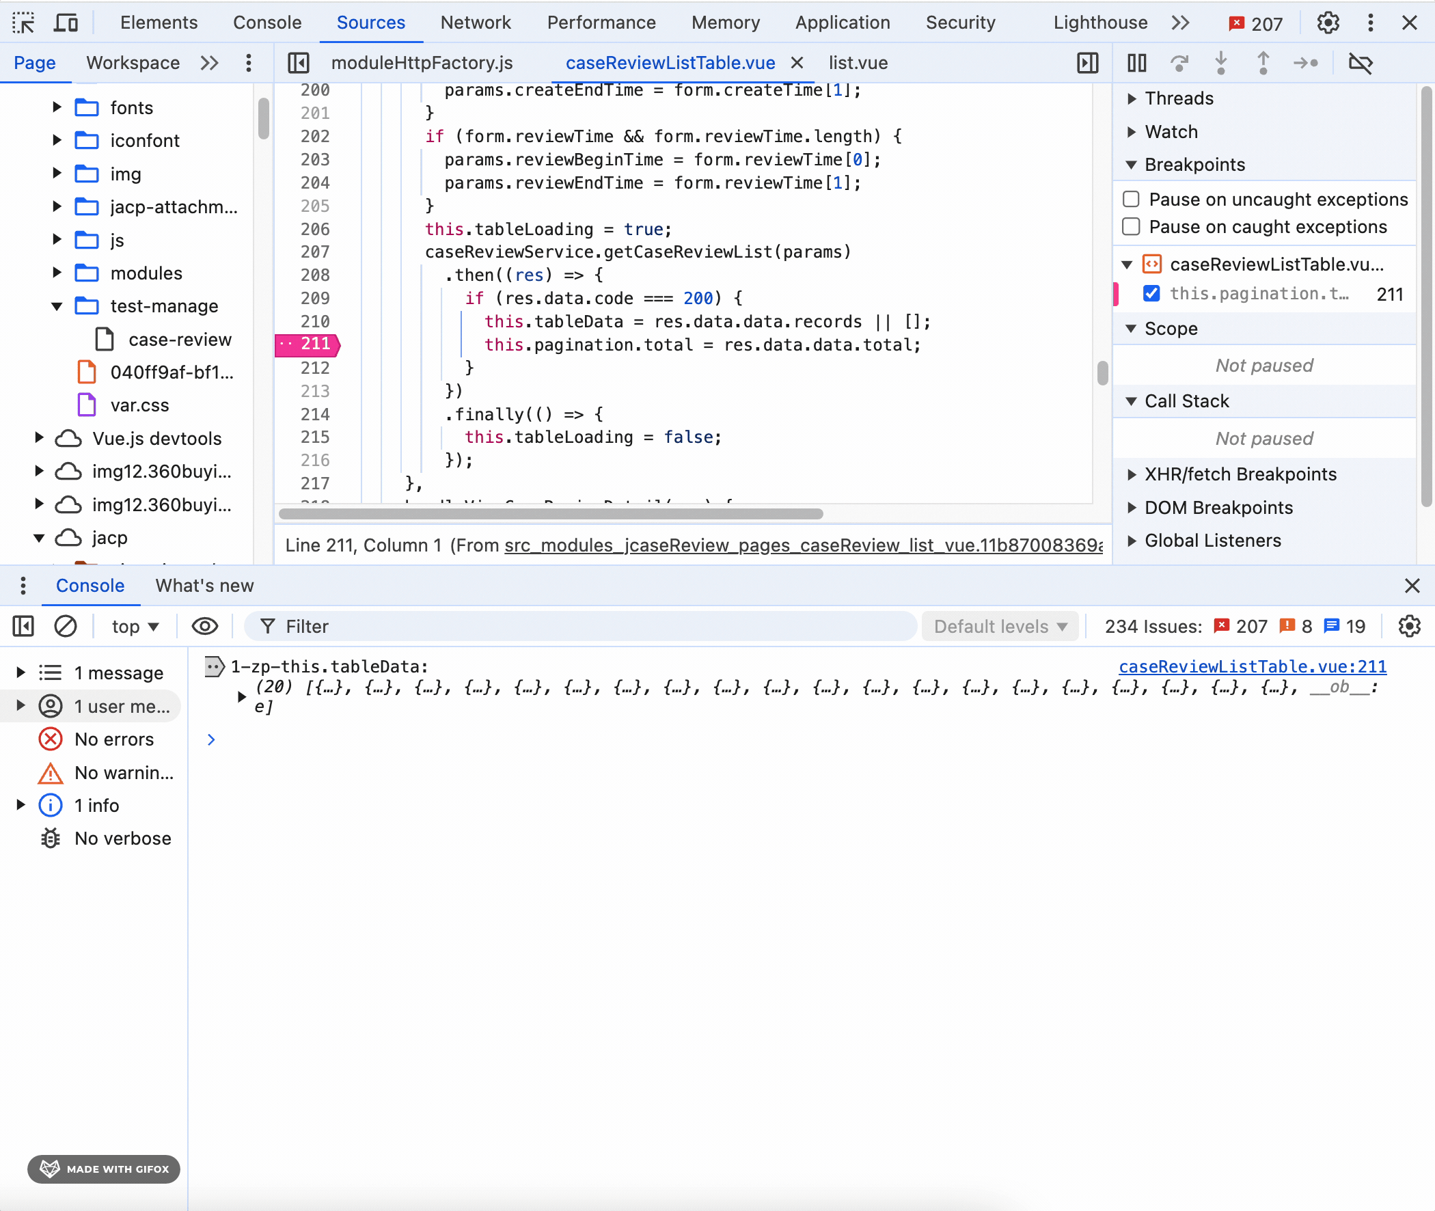Expand the modules folder

[x=57, y=273]
